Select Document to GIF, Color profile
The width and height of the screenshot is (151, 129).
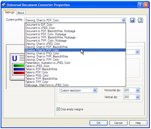pyautogui.click(x=75, y=25)
